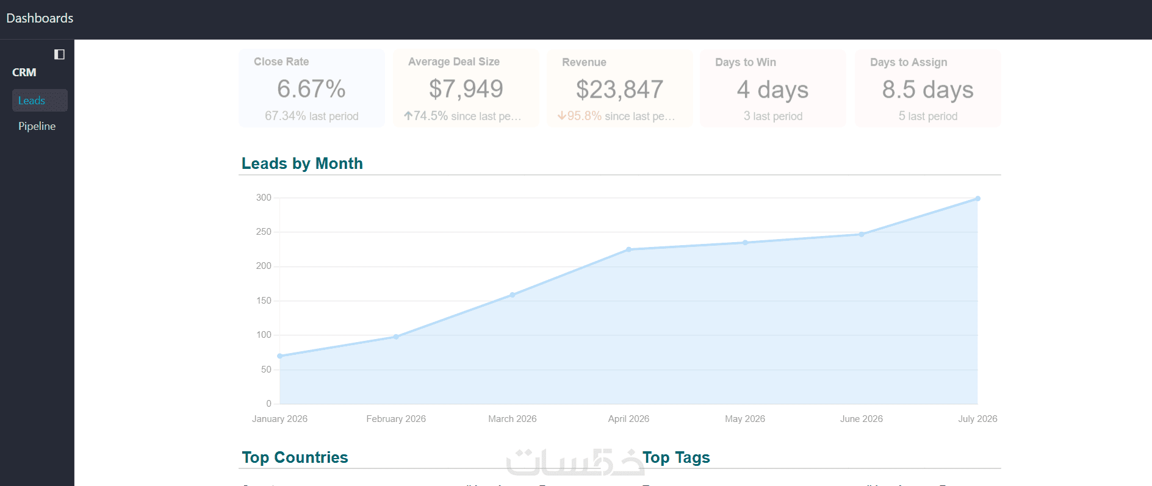1152x486 pixels.
Task: Open the Average Deal Size card
Action: [x=466, y=88]
